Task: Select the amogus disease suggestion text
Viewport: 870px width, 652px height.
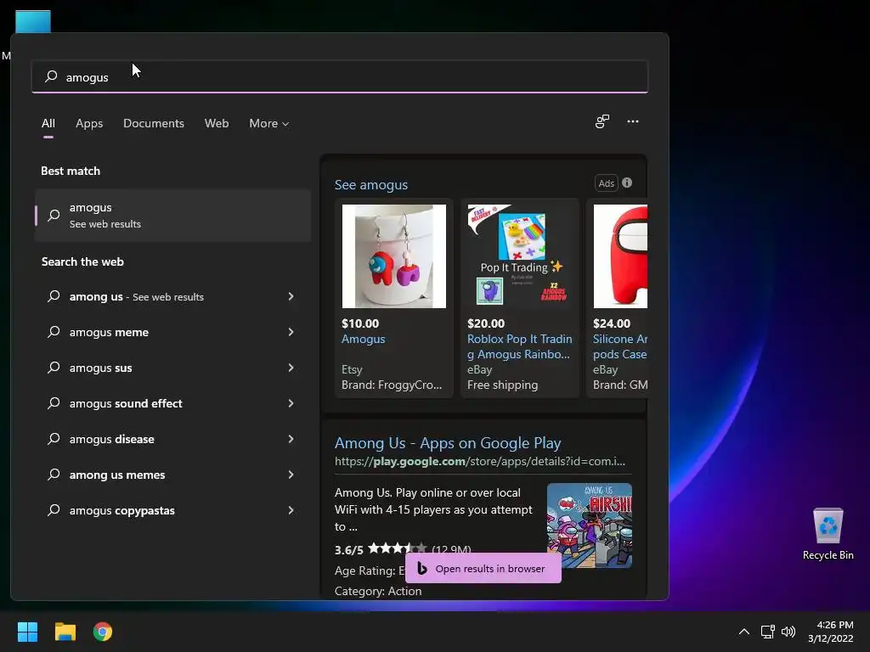Action: 111,439
